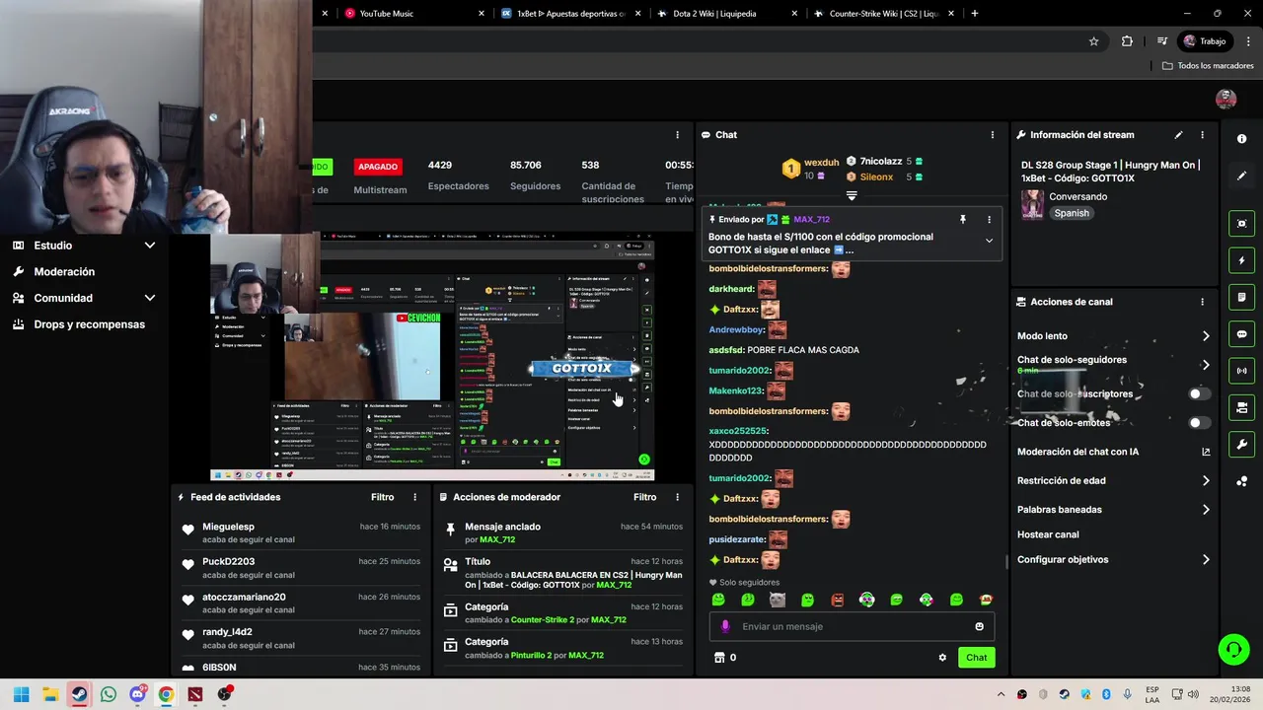
Task: Open the emote picker smiley in message box
Action: 979,626
